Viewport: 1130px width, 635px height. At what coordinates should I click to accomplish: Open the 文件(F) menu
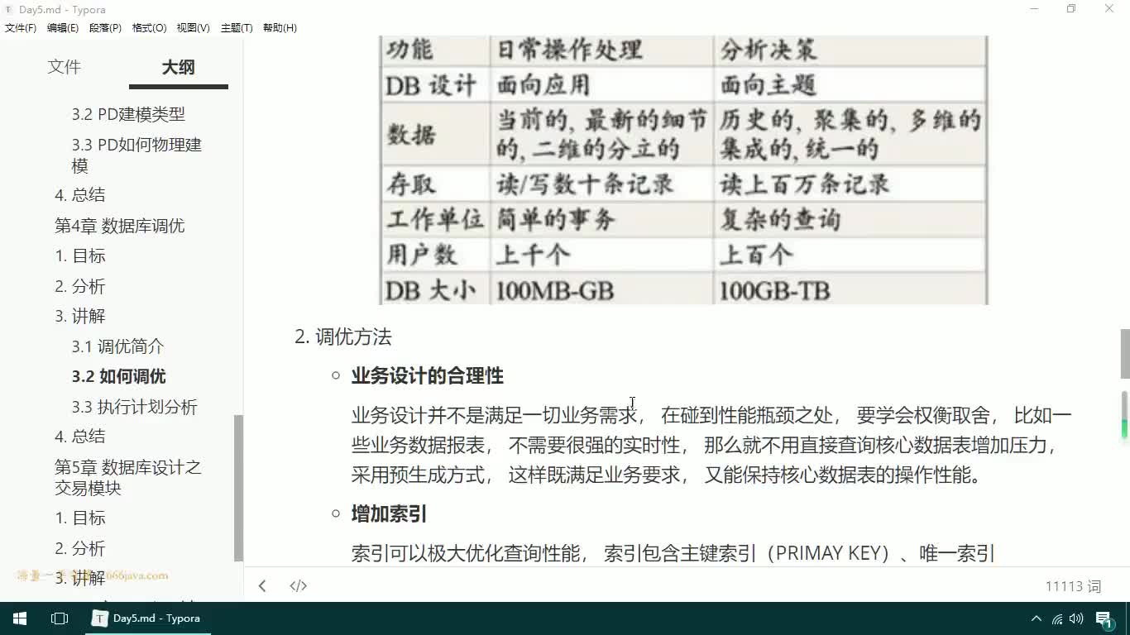[x=21, y=28]
